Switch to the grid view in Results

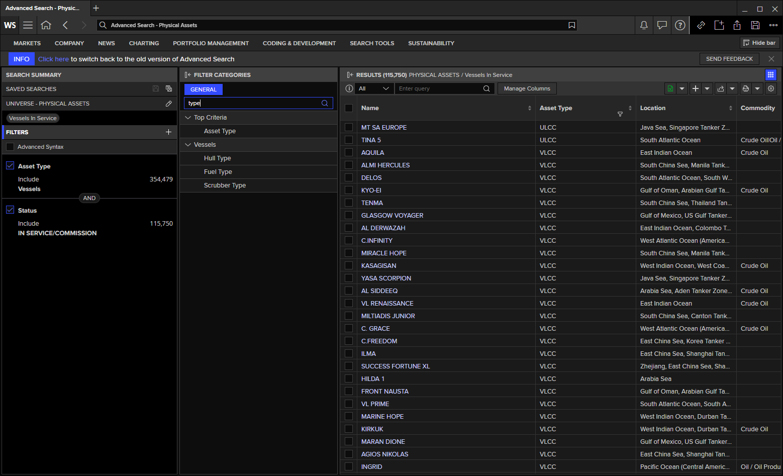point(771,75)
